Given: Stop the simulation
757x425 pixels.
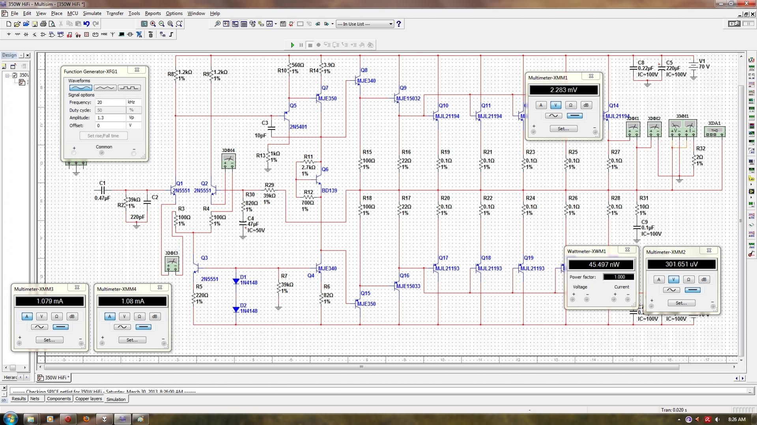Looking at the screenshot, I should pos(310,45).
